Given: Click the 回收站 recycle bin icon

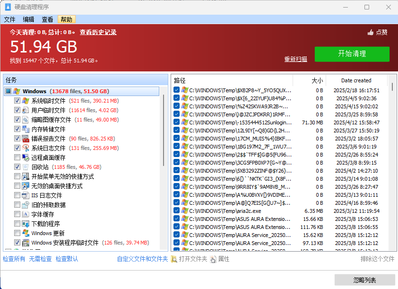Looking at the screenshot, I should [x=26, y=167].
